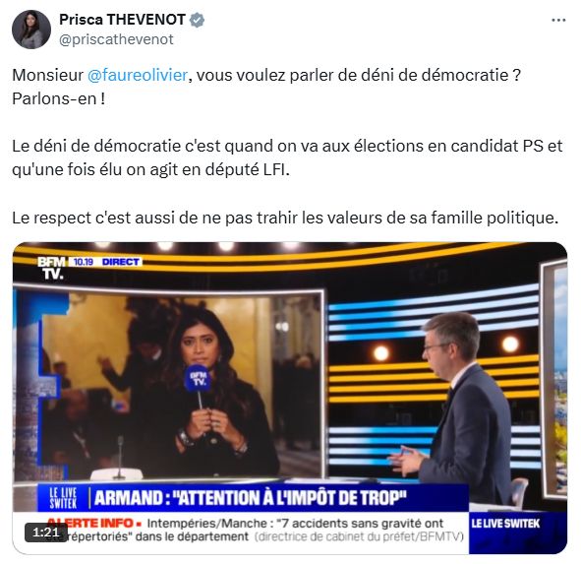The height and width of the screenshot is (564, 581).
Task: Click the tweet line starting "Le déni de démocratie"
Action: pos(287,147)
